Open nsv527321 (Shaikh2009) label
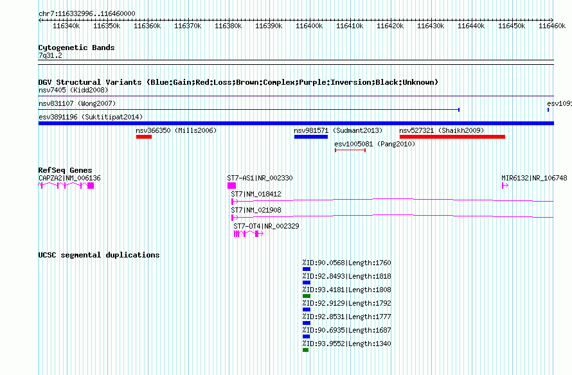 (x=442, y=130)
